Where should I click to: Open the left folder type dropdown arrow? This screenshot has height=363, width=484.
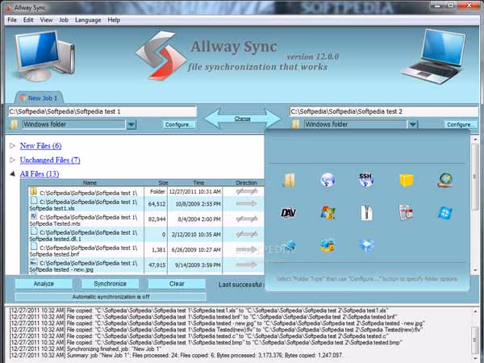coord(131,124)
